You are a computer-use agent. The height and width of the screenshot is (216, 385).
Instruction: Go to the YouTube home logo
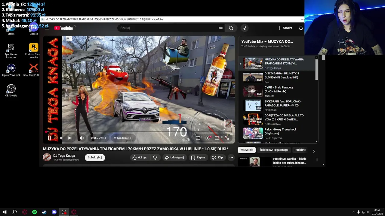[x=64, y=28]
